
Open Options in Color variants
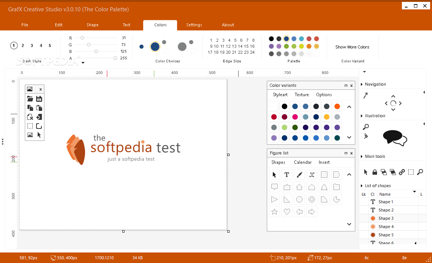pyautogui.click(x=324, y=95)
